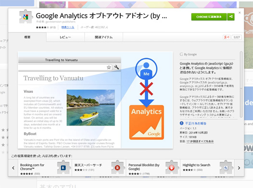Click the CHROME に追加済み green button

pos(209,17)
